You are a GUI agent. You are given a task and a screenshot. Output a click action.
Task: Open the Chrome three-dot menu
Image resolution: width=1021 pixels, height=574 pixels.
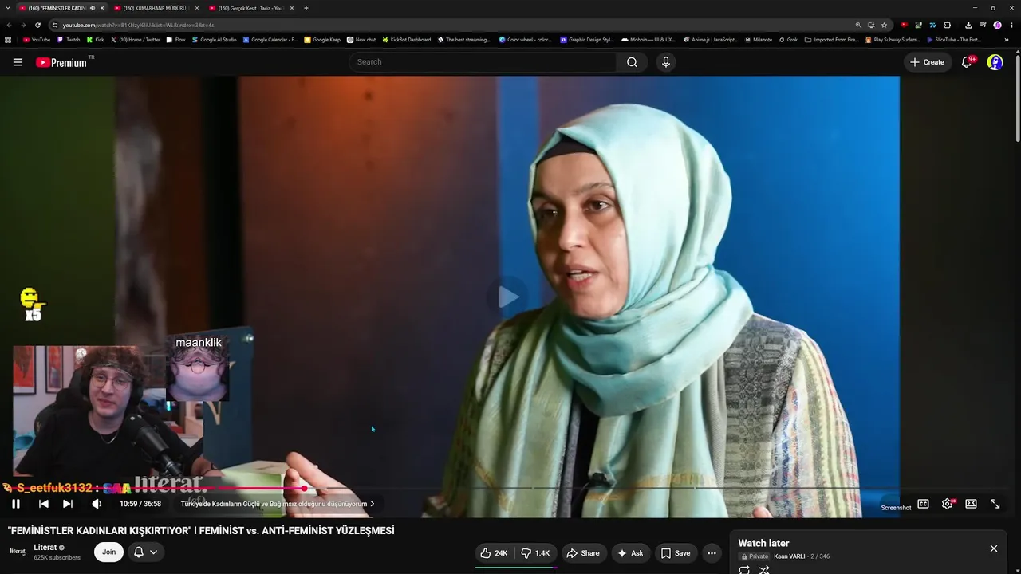[1011, 25]
